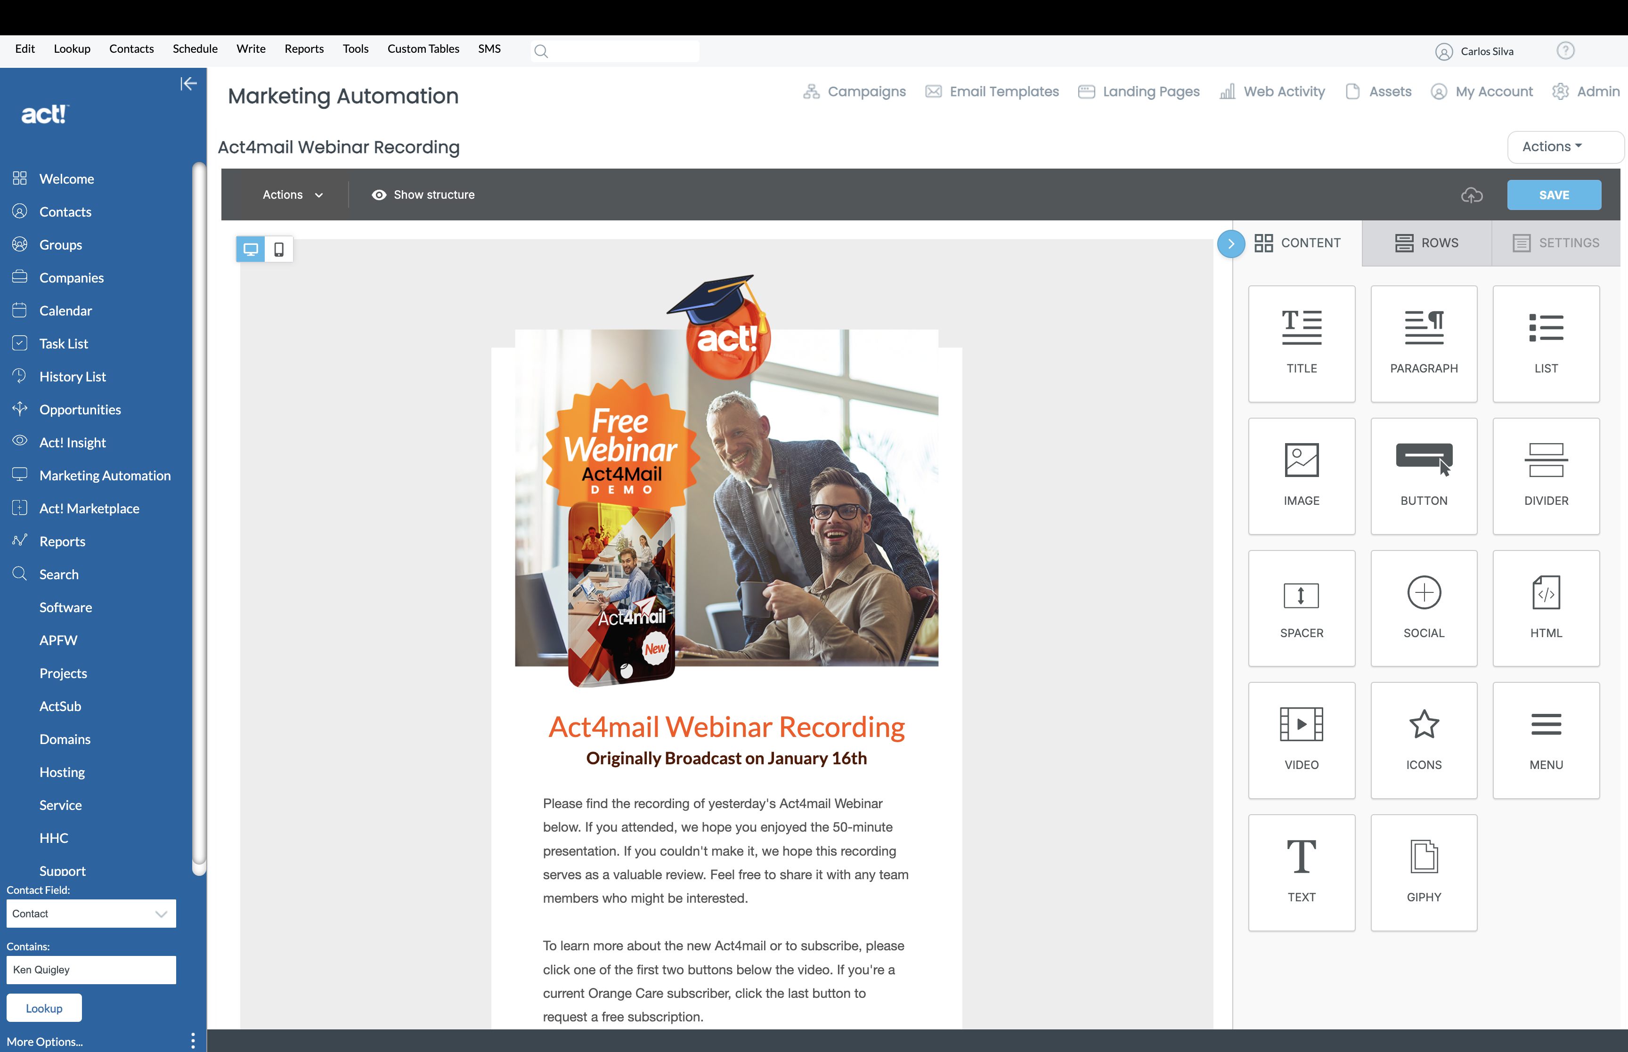Click the blue SAVE button
The width and height of the screenshot is (1628, 1052).
(x=1554, y=194)
